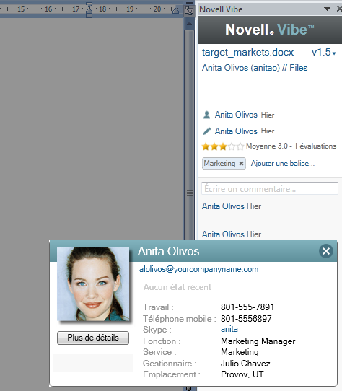Click the Aucun état récent status text
The height and width of the screenshot is (391, 342).
tap(177, 287)
